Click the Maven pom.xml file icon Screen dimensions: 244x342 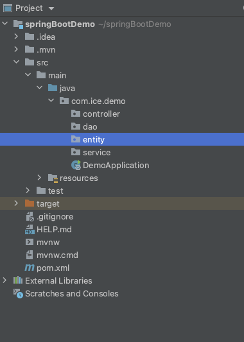click(30, 268)
